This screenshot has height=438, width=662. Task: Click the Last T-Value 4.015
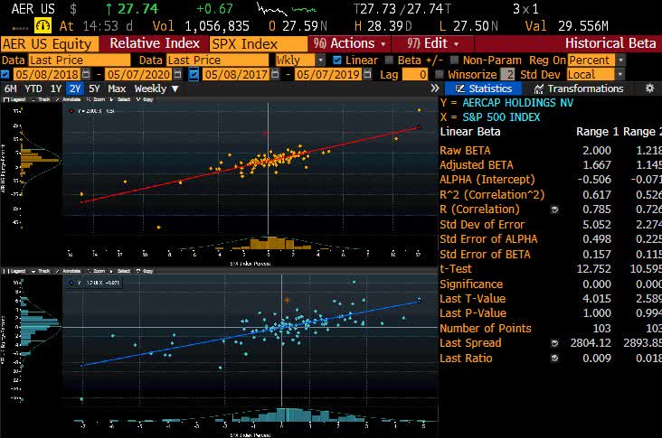597,299
